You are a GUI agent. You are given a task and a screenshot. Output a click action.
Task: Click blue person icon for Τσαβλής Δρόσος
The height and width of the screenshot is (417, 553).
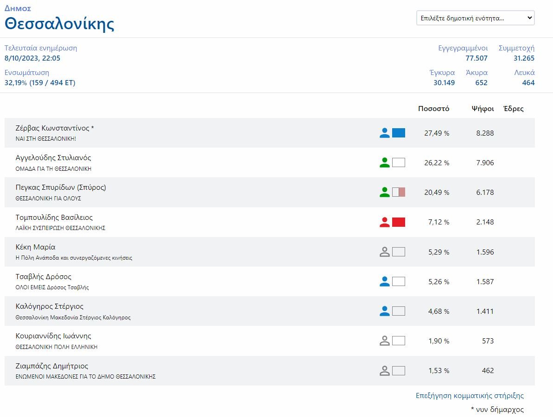coord(384,281)
